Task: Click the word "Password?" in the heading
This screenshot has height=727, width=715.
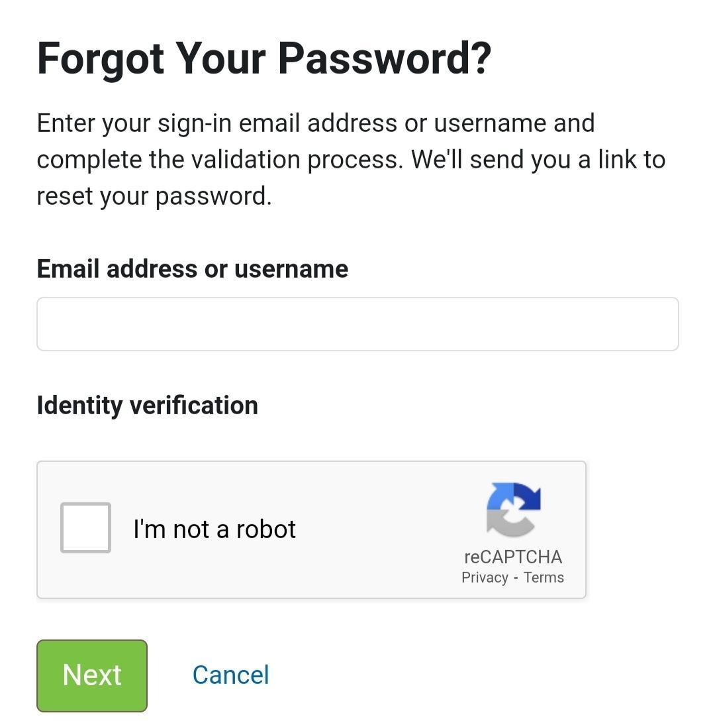Action: tap(384, 58)
